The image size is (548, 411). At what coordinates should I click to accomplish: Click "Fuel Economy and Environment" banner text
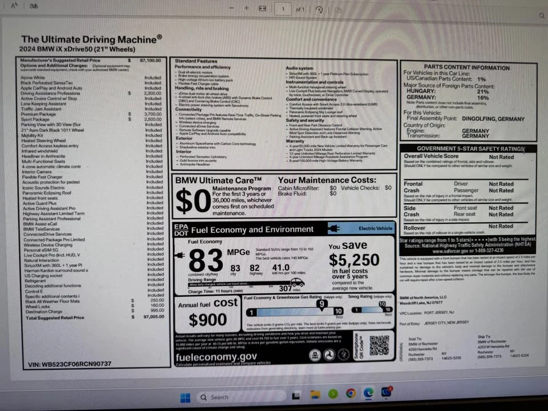pos(252,229)
